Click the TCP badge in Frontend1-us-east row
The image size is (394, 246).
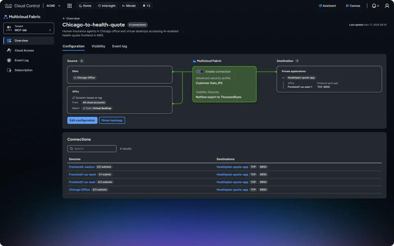(253, 182)
